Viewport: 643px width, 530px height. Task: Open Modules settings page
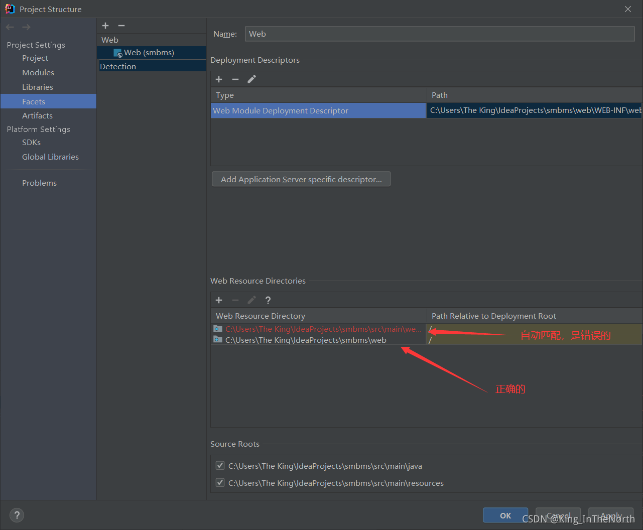[38, 73]
